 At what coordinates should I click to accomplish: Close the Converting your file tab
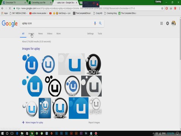[x=51, y=3]
